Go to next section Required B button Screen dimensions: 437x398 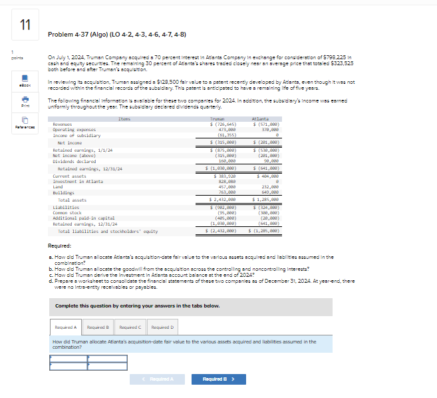coord(218,379)
